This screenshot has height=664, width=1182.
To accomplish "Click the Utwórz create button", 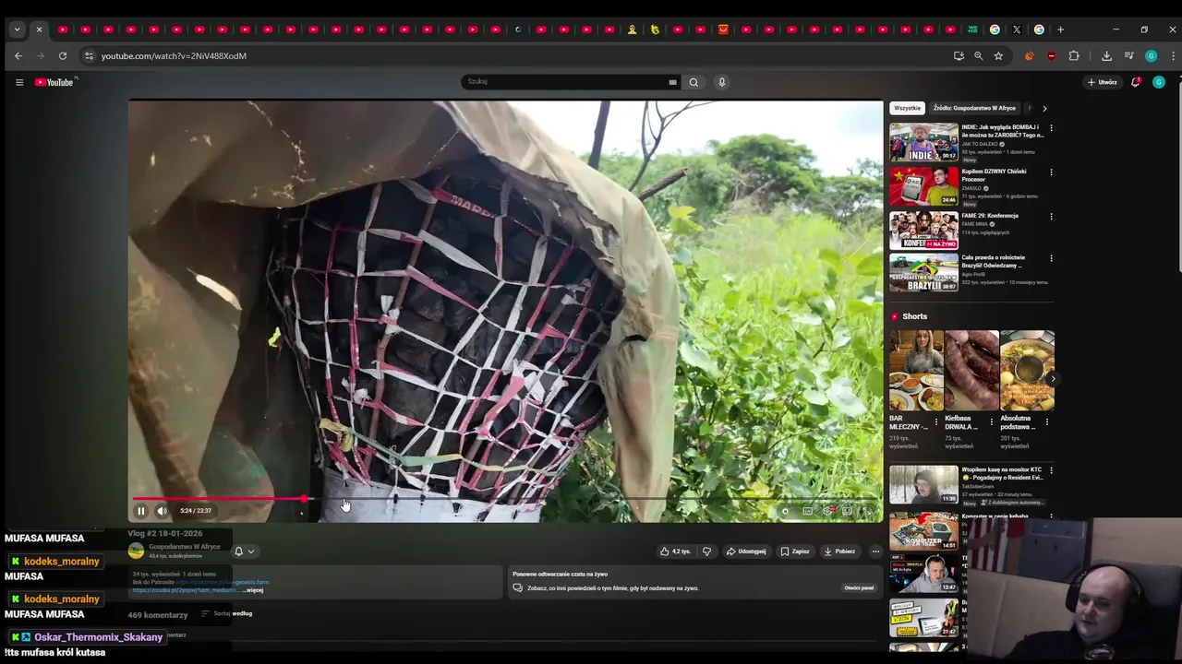I will click(x=1102, y=82).
